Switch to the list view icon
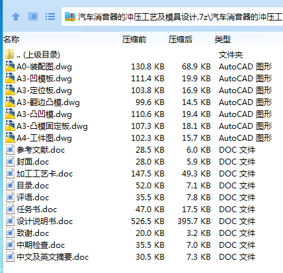This screenshot has height=273, width=283. pos(50,17)
